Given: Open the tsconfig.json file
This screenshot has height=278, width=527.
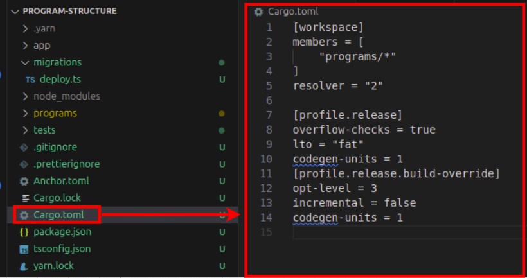Looking at the screenshot, I should pyautogui.click(x=62, y=249).
